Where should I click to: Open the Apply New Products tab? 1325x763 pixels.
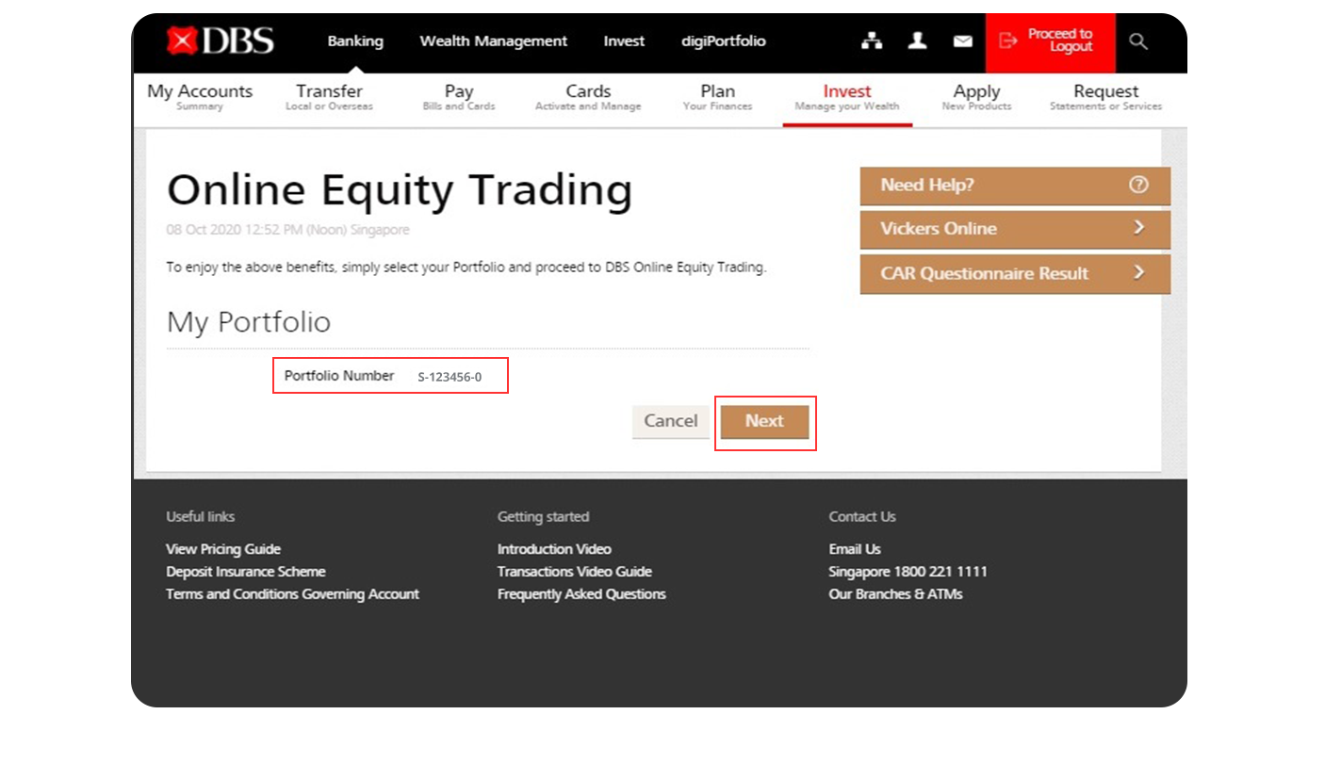(x=976, y=97)
